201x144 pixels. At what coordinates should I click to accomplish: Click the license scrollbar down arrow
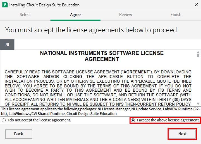[198, 104]
